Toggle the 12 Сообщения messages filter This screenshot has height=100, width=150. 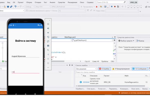[140, 69]
